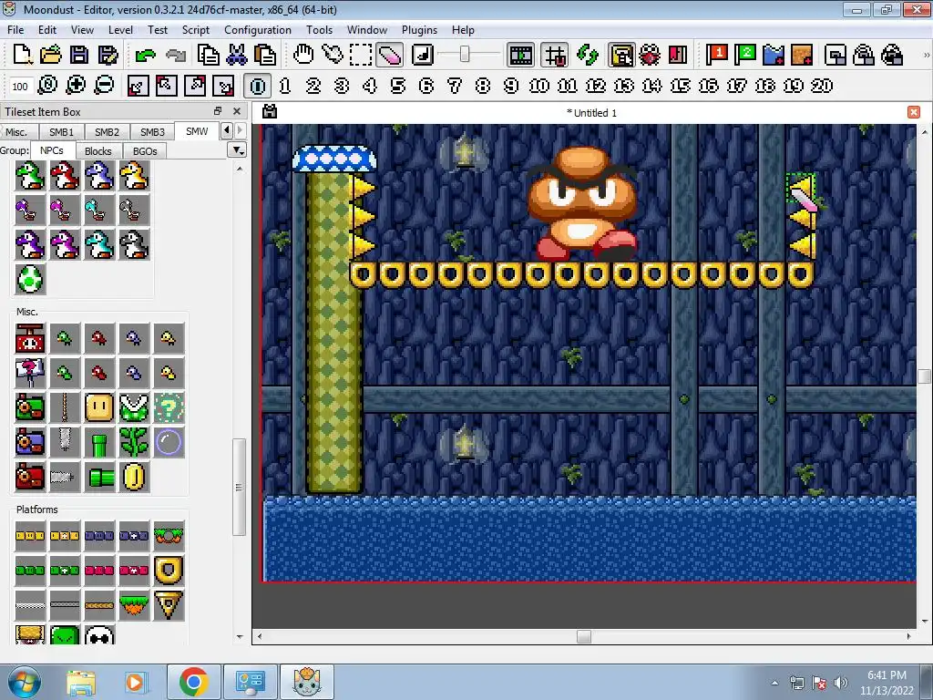Screen dimensions: 933x700
Task: Cut selection with scissors icon
Action: (x=237, y=55)
